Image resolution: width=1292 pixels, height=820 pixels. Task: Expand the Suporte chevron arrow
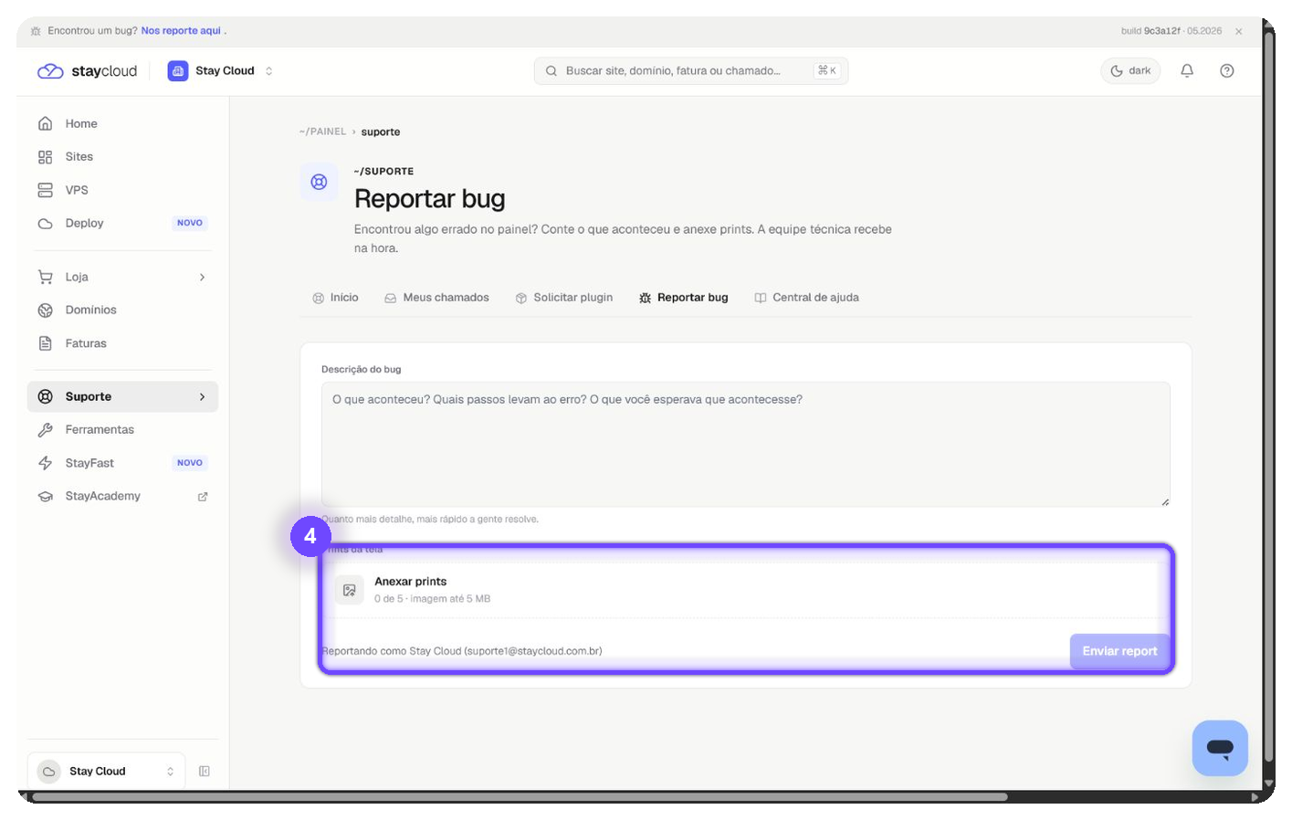click(203, 396)
